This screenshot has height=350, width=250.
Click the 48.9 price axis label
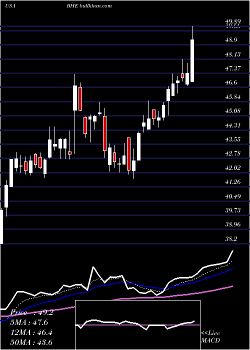[x=231, y=40]
